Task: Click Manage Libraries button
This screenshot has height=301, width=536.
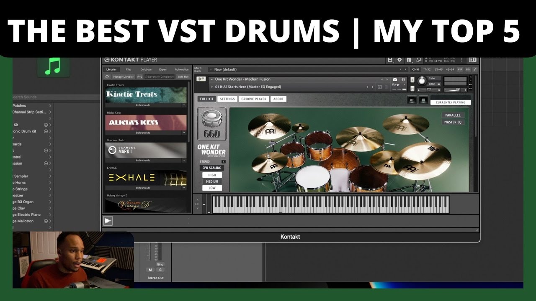Action: (124, 77)
